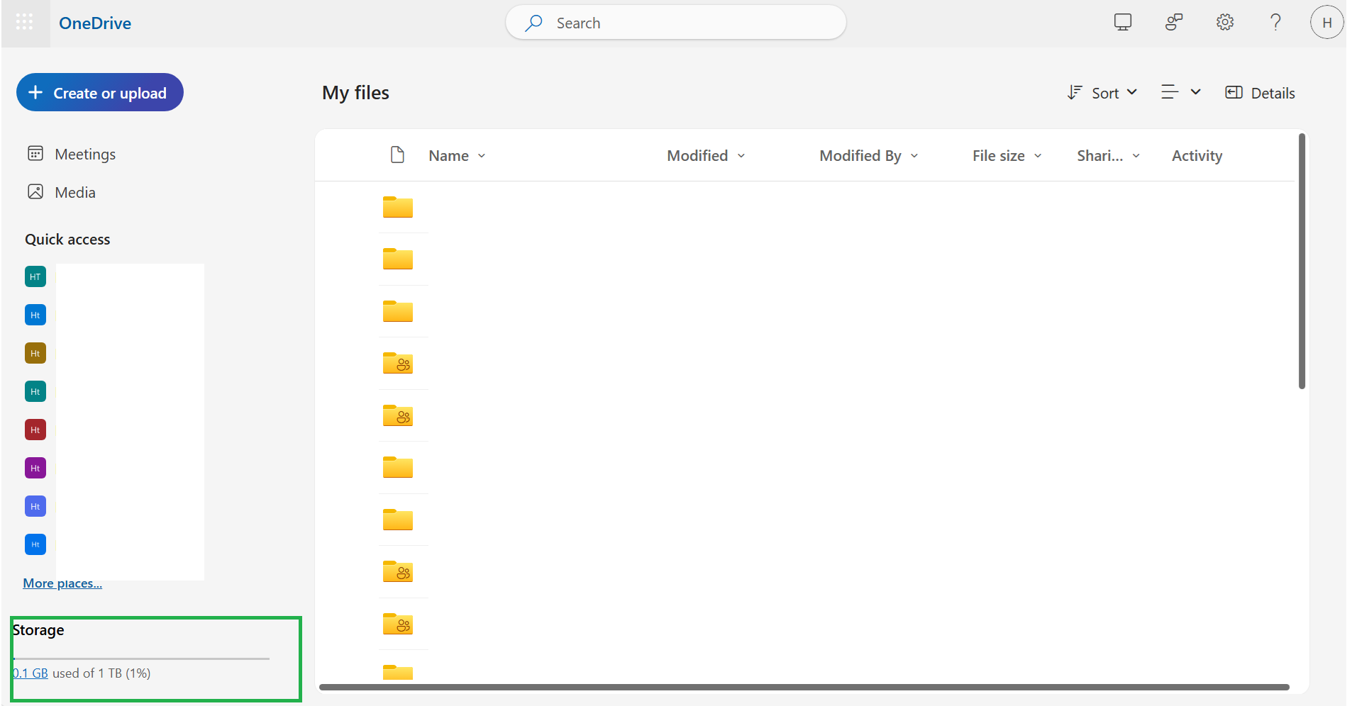Click the Storage usage progress bar
The width and height of the screenshot is (1352, 706).
point(141,659)
